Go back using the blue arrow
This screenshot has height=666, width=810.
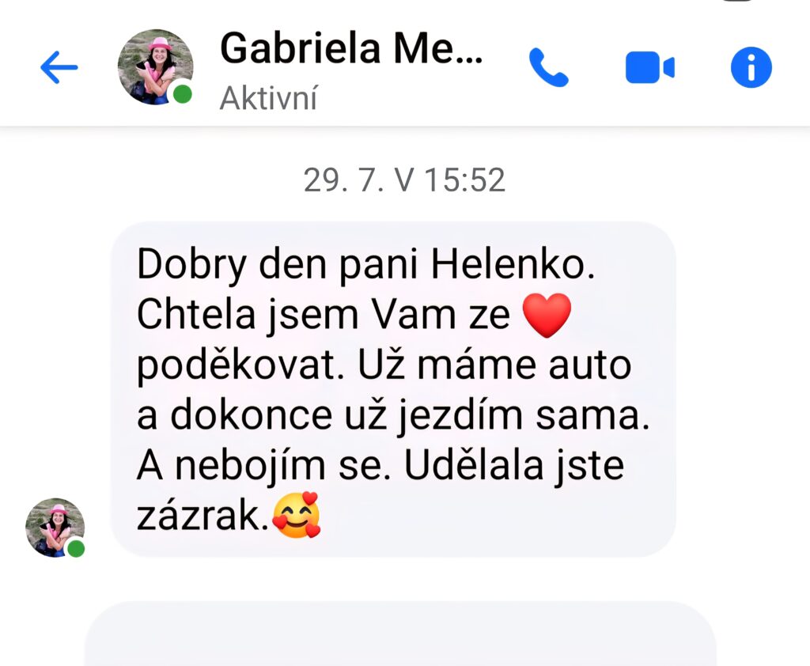coord(59,67)
